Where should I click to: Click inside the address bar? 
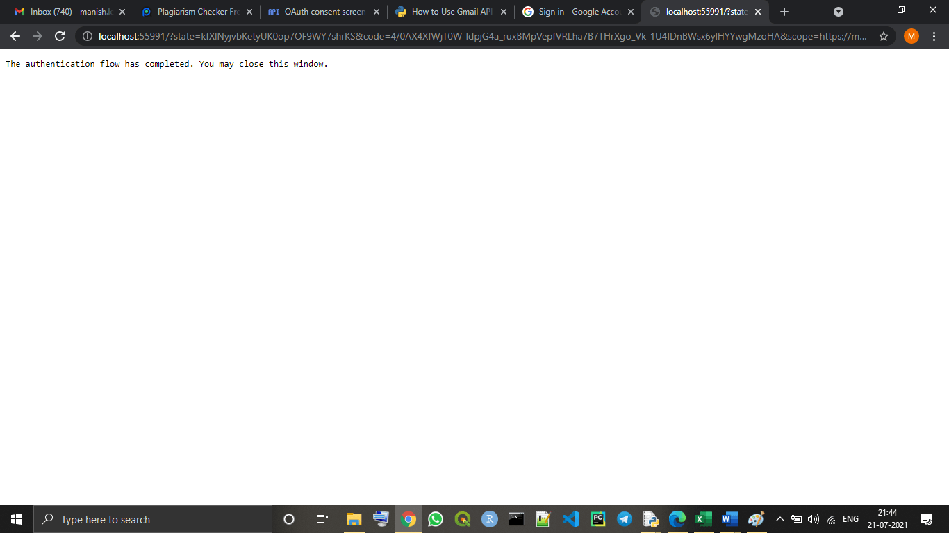pos(417,35)
